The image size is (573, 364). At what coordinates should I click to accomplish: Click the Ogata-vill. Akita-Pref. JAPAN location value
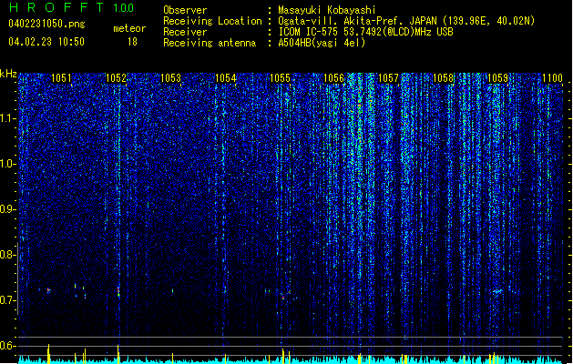coord(406,21)
